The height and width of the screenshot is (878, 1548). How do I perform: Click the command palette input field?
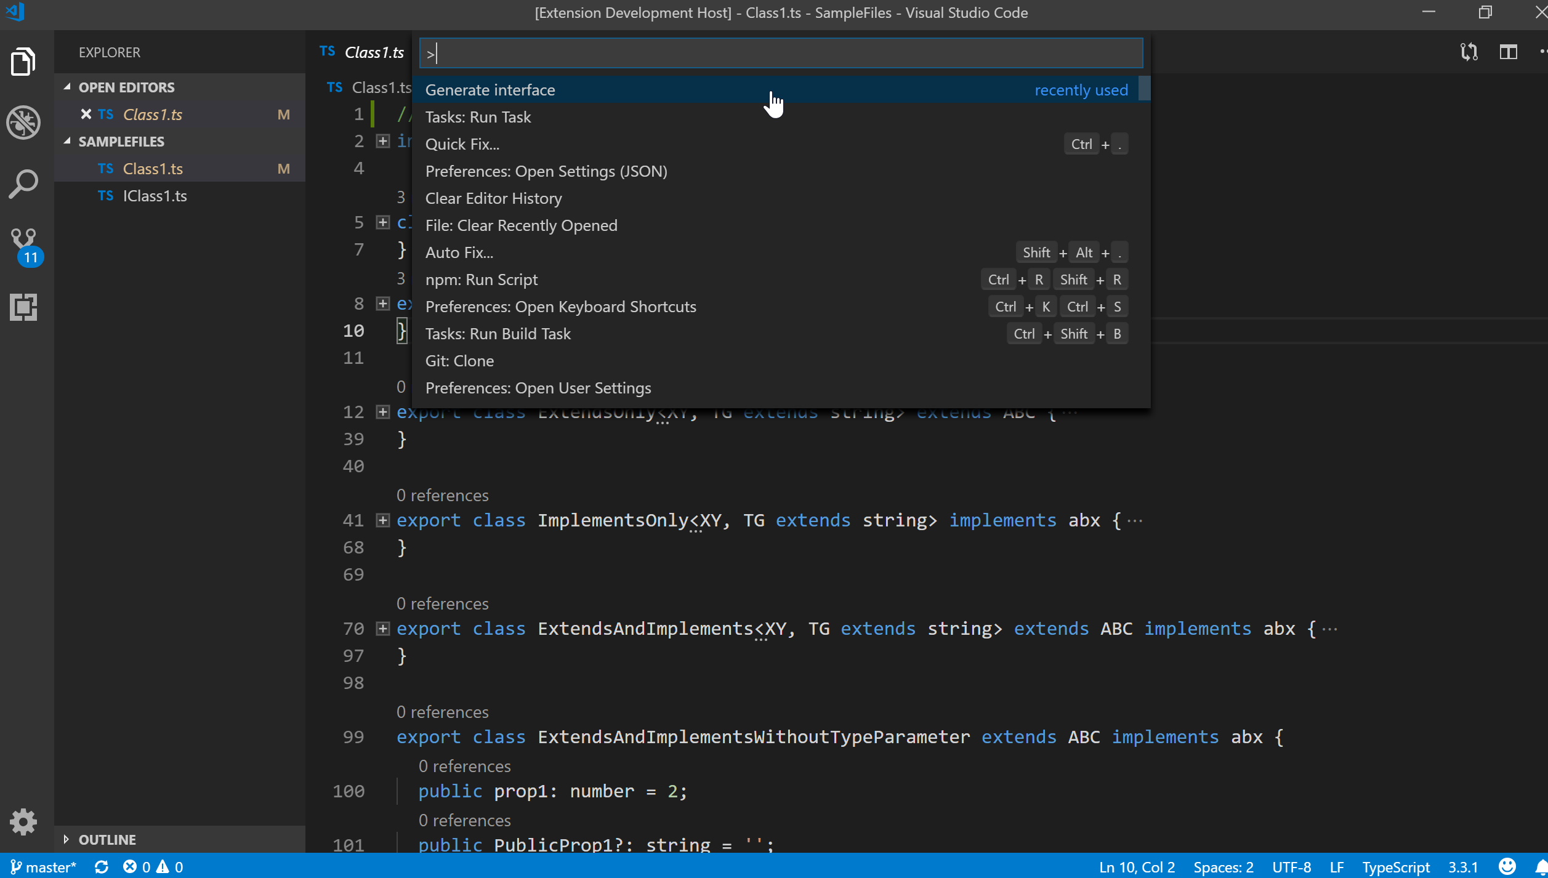(780, 53)
